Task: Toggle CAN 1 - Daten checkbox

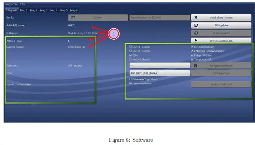Action: [x=130, y=47]
